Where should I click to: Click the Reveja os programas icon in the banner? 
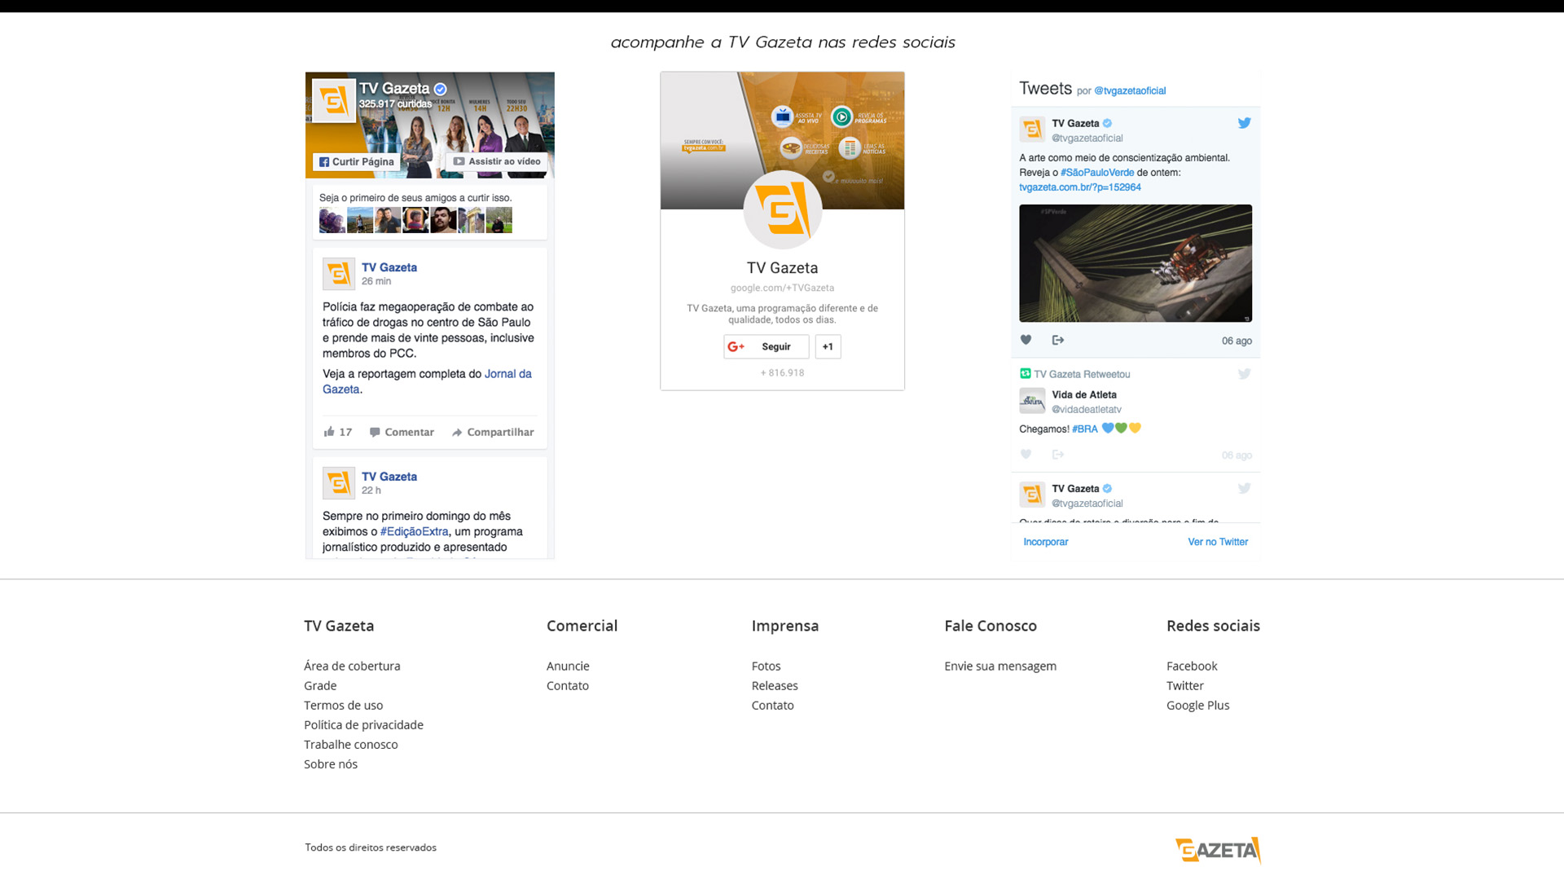841,117
